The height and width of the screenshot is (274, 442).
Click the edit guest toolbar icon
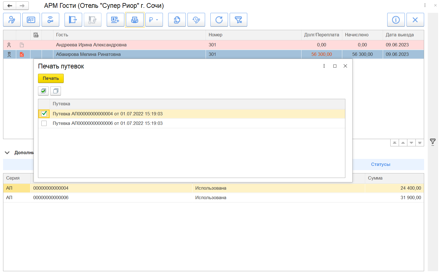(12, 20)
